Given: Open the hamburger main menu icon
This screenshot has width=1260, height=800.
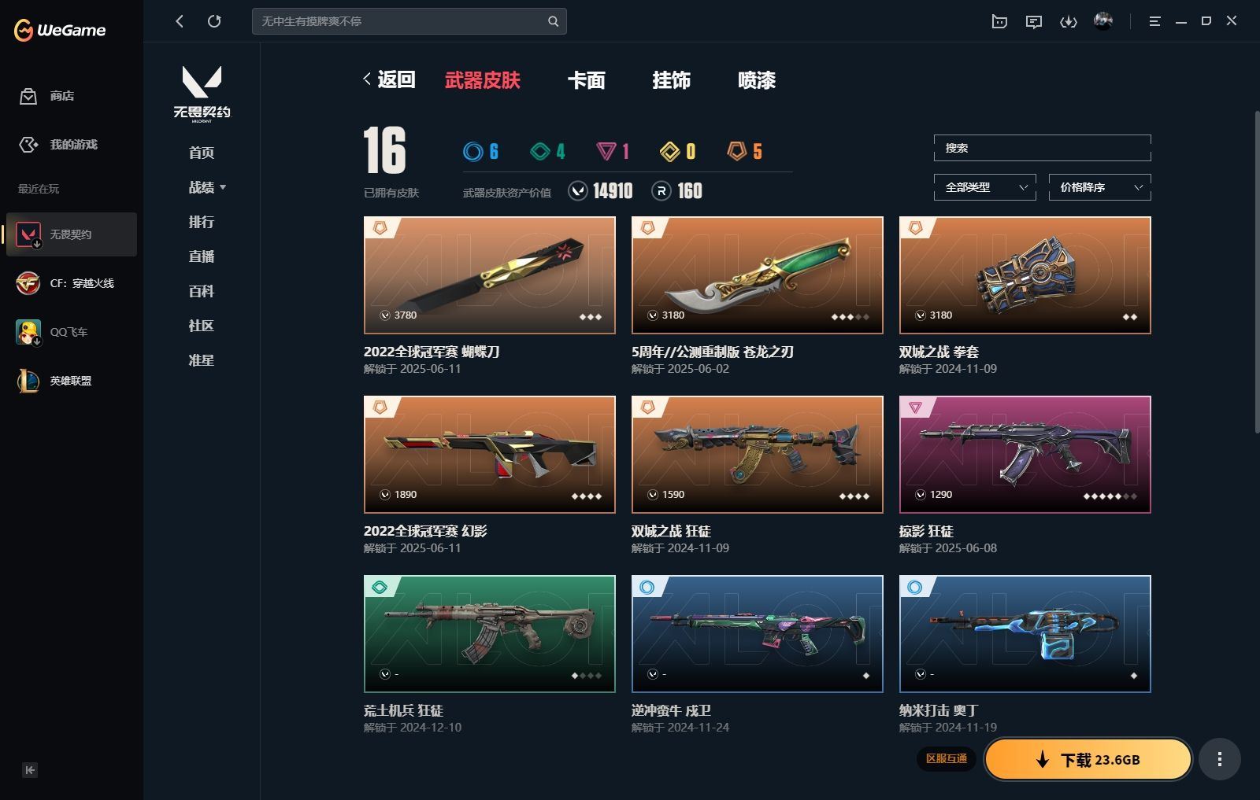Looking at the screenshot, I should point(1154,22).
